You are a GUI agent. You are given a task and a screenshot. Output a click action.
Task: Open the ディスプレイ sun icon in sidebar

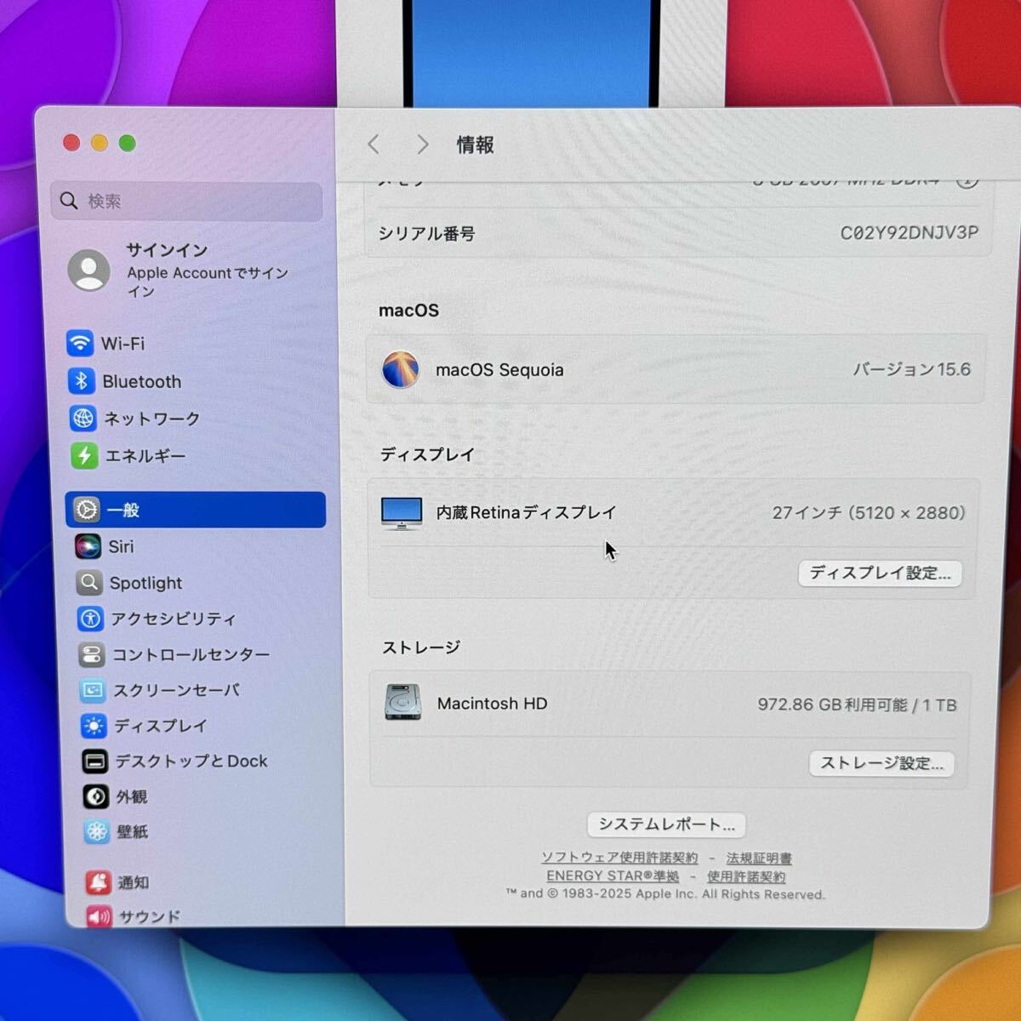coord(94,726)
